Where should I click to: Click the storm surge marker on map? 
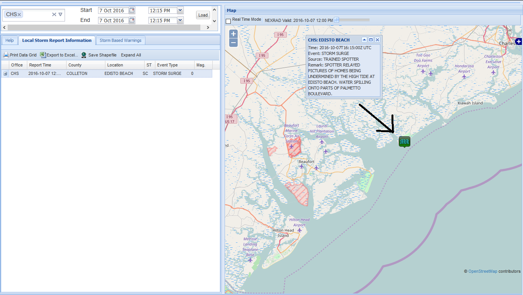coord(404,142)
